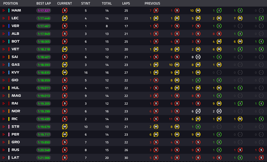Screen dimensions: 267x162
Task: Expand the RAI row triangle
Action: (4, 103)
